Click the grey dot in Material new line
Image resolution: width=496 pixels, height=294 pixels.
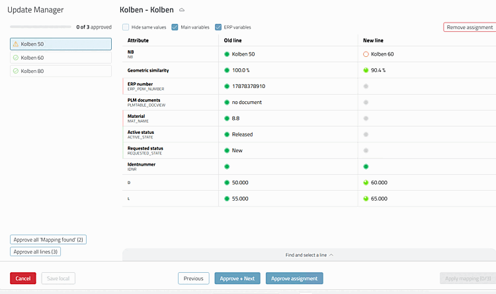click(366, 119)
